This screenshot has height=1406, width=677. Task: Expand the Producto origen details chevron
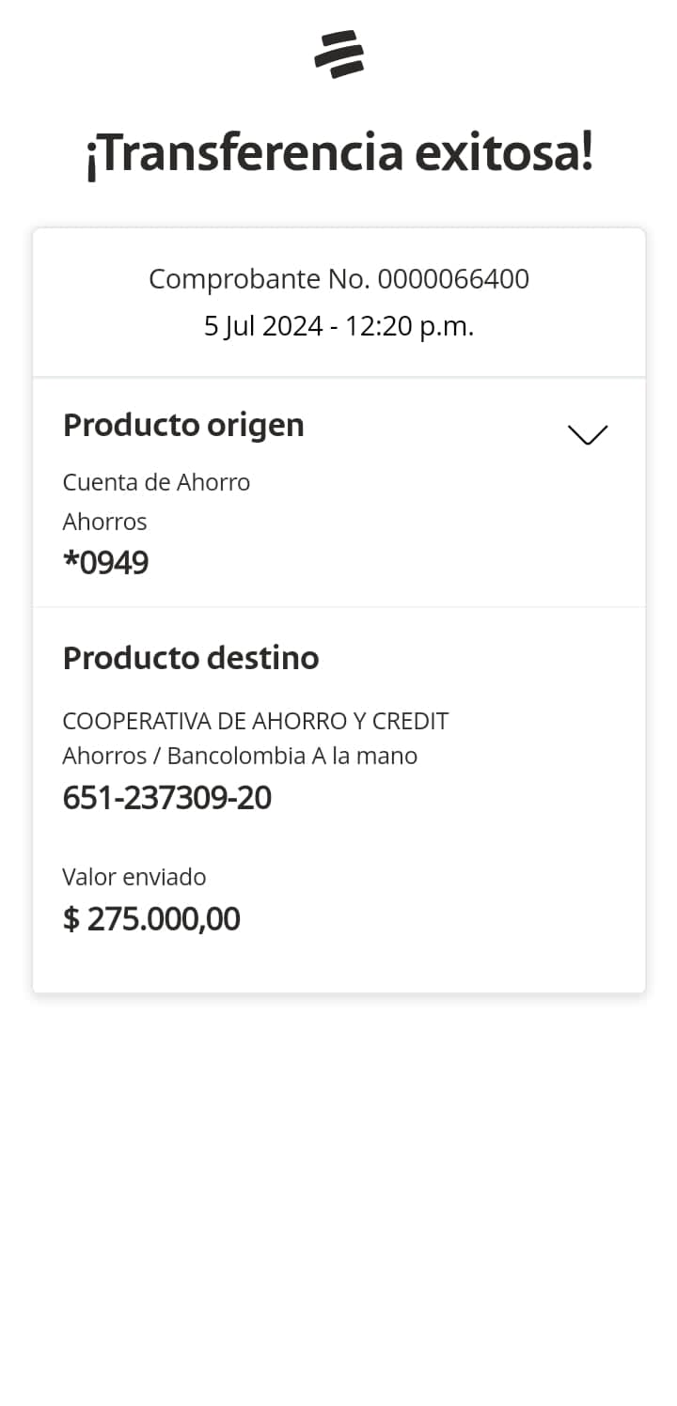(588, 434)
